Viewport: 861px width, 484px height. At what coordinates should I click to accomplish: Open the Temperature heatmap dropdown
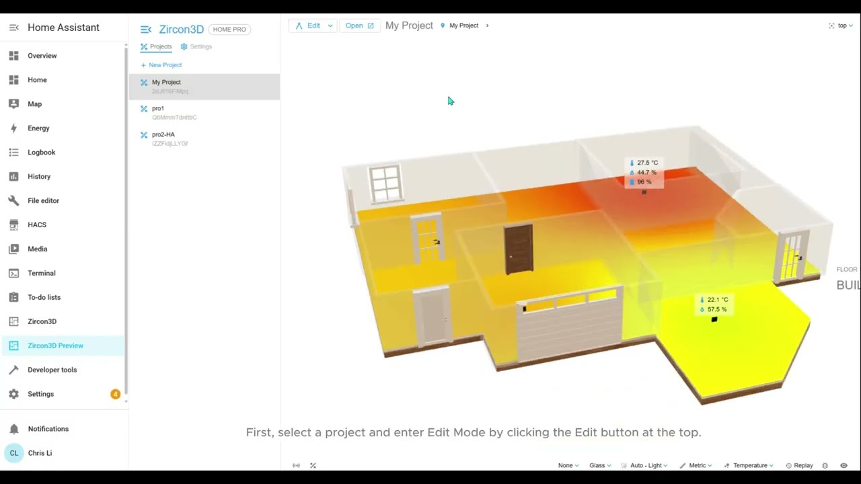coord(747,465)
